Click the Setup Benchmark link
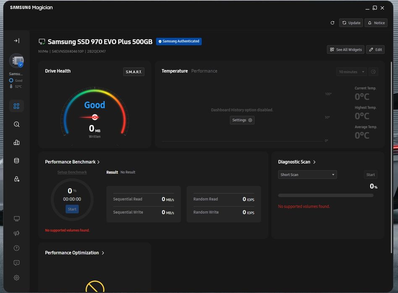This screenshot has height=293, width=398. (x=72, y=172)
